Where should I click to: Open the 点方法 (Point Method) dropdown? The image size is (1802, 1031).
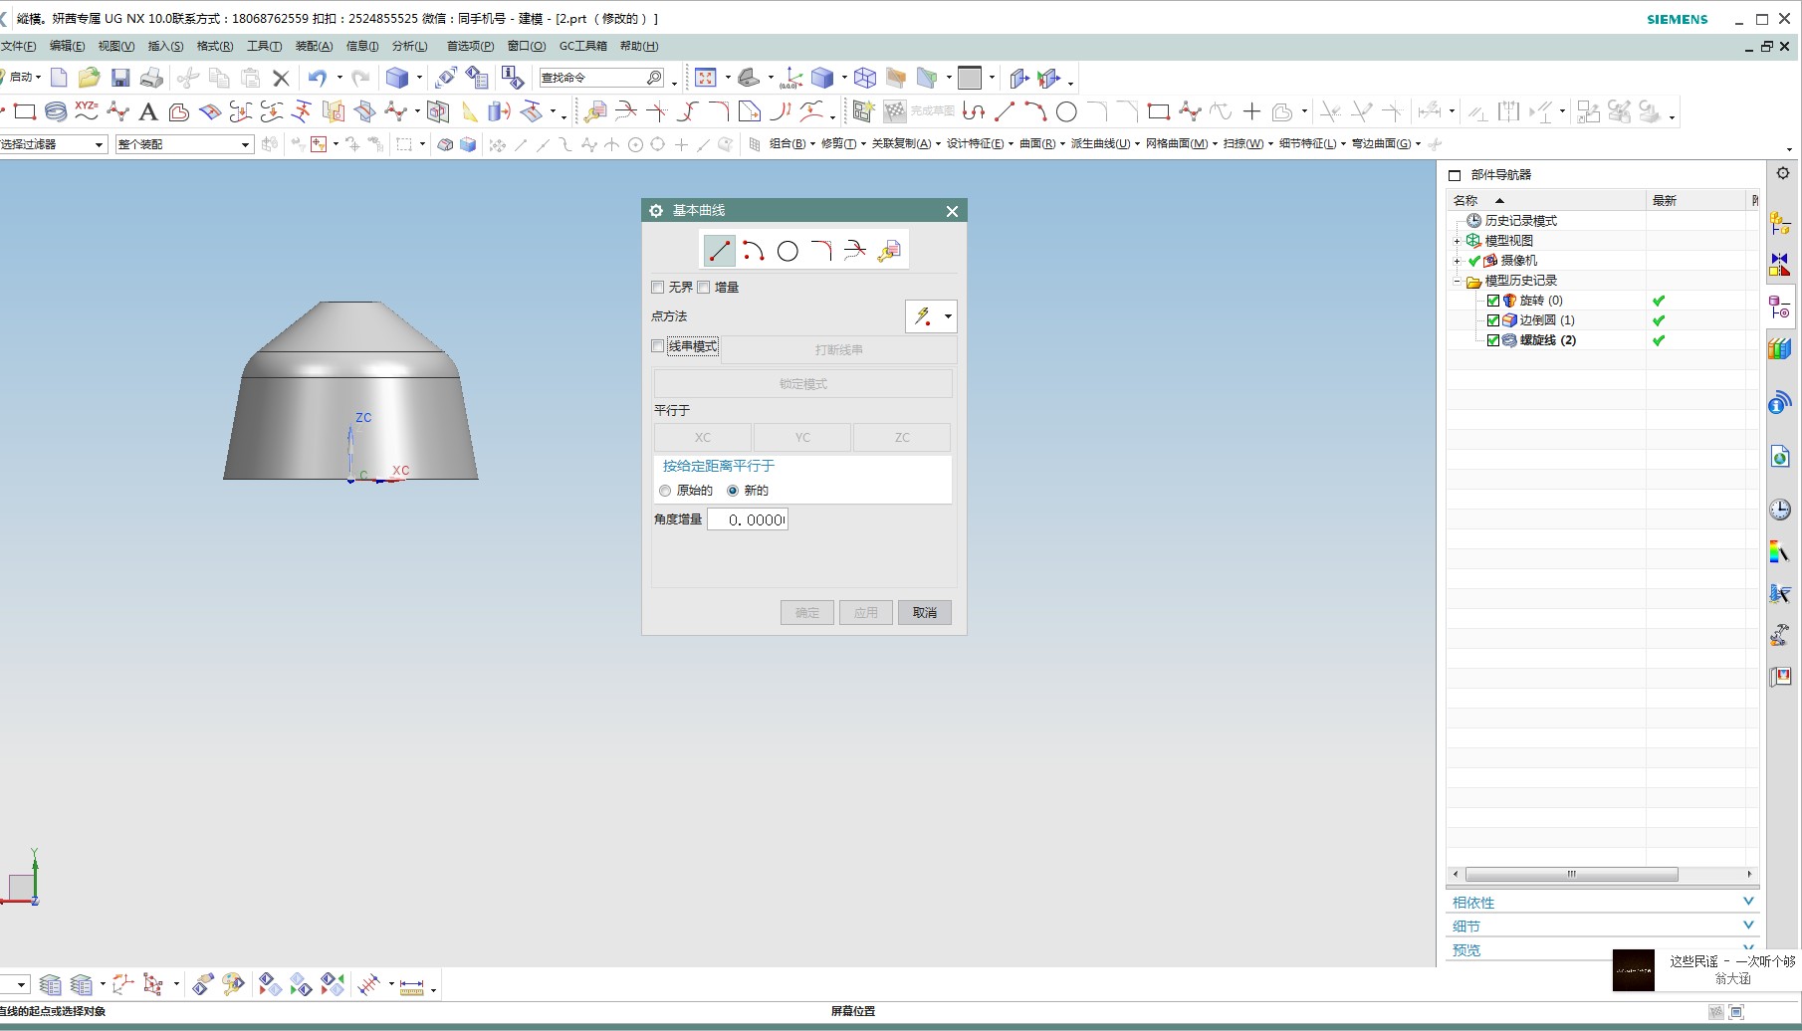[931, 316]
